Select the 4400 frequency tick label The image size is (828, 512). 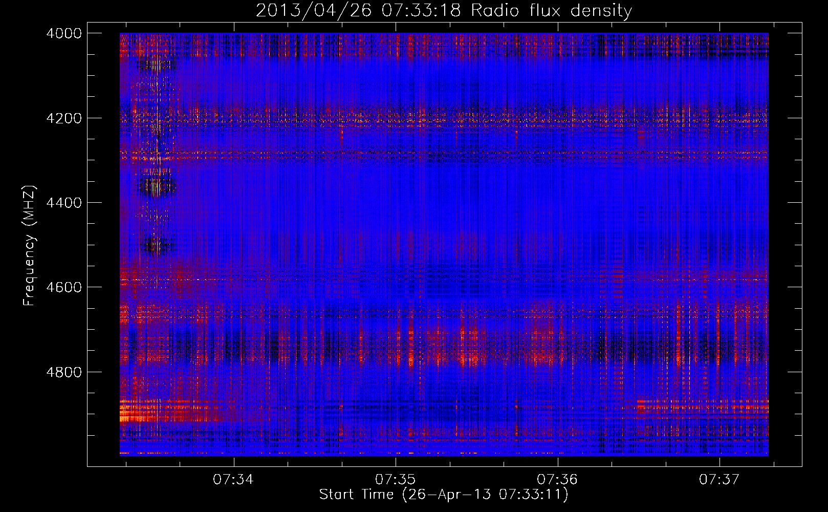tap(64, 203)
